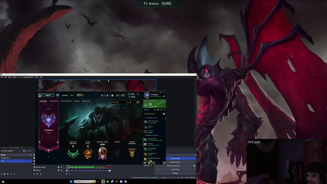Open the LEAGUE section in the client
This screenshot has height=184, width=327.
click(x=65, y=95)
